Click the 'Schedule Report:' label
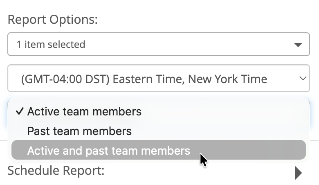This screenshot has height=185, width=319. click(x=56, y=170)
